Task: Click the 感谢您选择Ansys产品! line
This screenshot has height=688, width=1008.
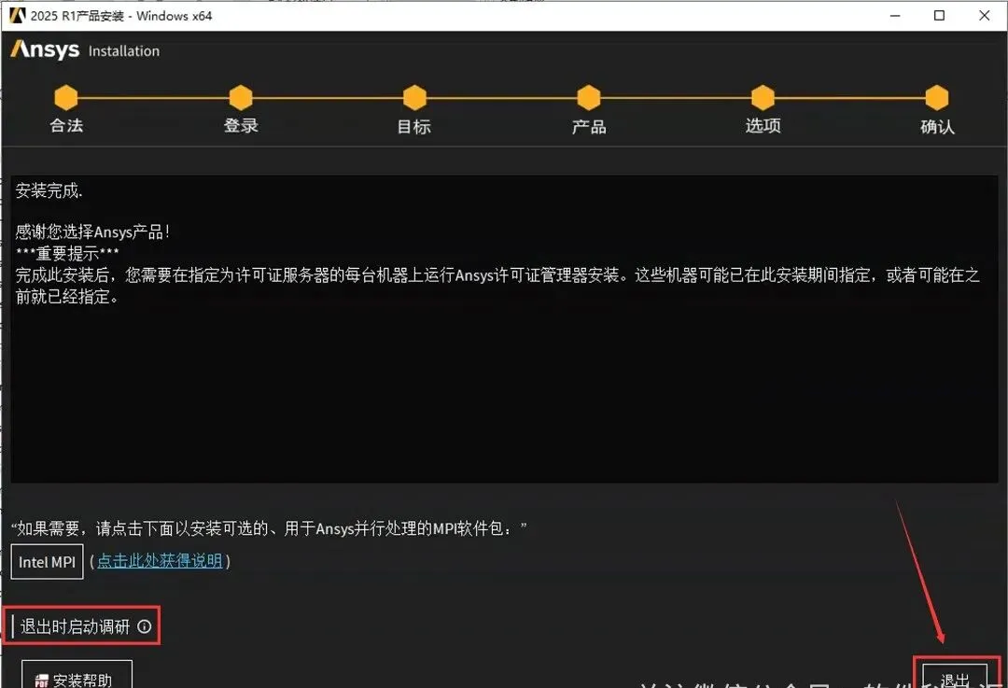Action: (92, 232)
